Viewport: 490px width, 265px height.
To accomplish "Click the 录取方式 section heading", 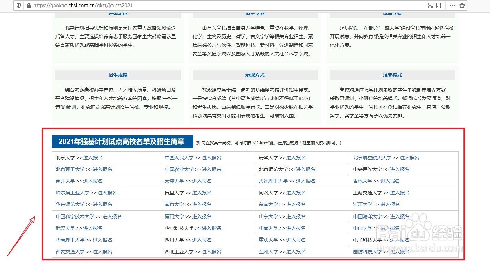I will (255, 75).
